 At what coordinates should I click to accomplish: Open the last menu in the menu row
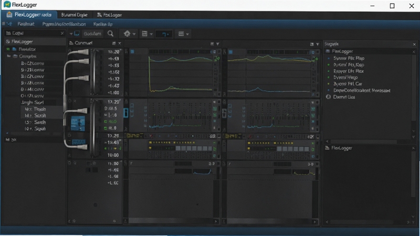(103, 24)
